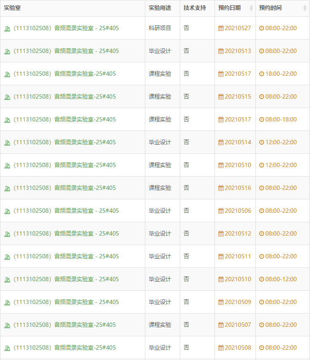Click the calendar icon beside 20210506
Screen dimensions: 310x360
[221, 211]
